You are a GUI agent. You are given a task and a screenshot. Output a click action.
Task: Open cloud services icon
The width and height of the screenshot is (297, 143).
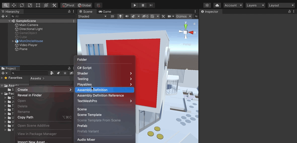pyautogui.click(x=217, y=5)
